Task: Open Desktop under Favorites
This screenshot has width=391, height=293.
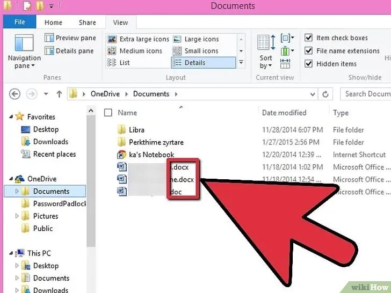Action: point(46,129)
